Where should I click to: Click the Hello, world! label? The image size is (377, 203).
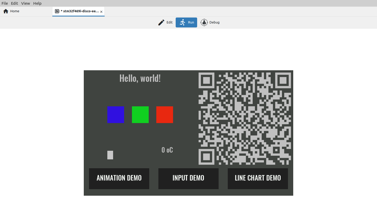(140, 78)
